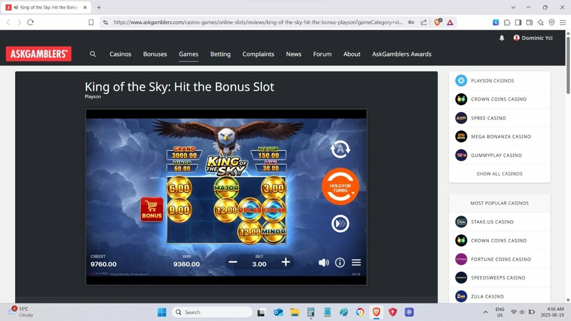Viewport: 571px width, 321px height.
Task: Open the game hamburger menu
Action: point(356,263)
